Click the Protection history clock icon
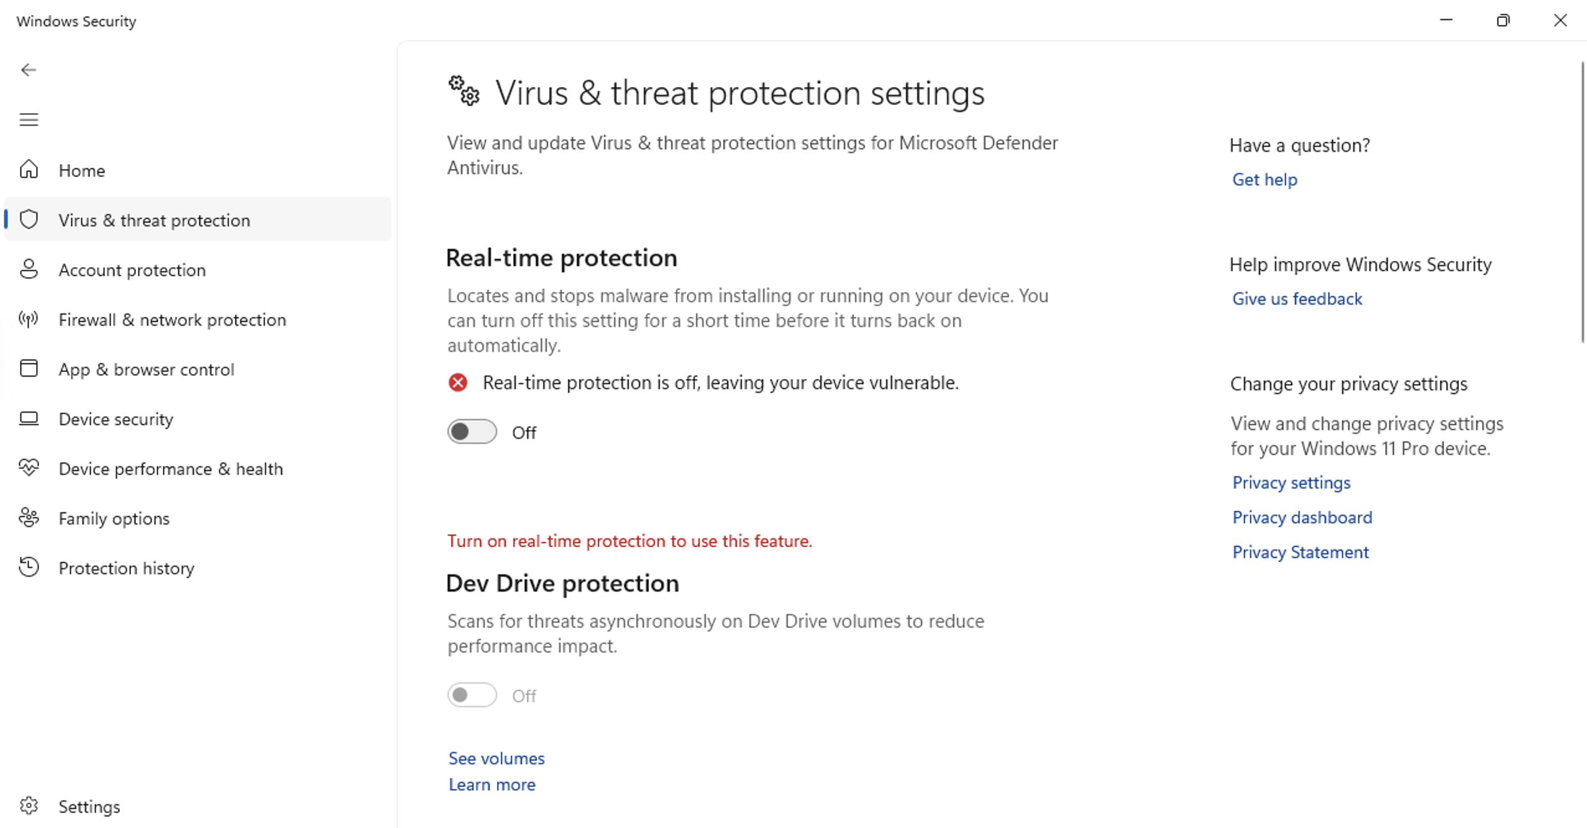Image resolution: width=1587 pixels, height=828 pixels. pos(29,567)
